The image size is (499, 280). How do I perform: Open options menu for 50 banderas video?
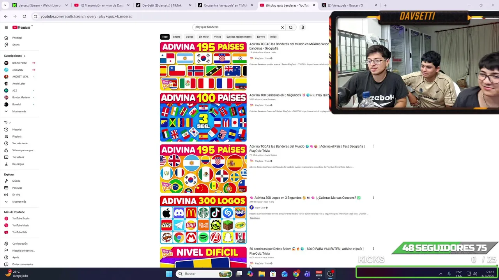373,248
